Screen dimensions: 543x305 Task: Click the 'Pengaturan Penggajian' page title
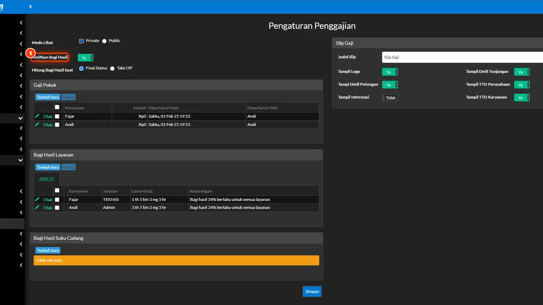[x=312, y=26]
